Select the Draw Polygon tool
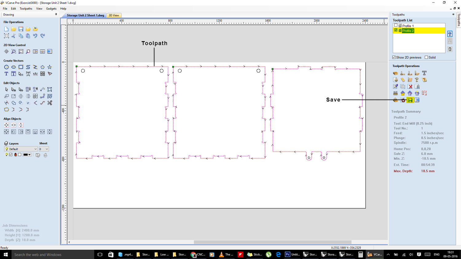The height and width of the screenshot is (259, 461). 42,67
